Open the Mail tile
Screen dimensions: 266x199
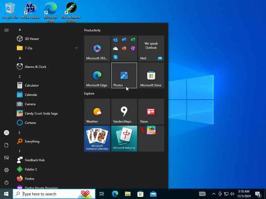151,48
